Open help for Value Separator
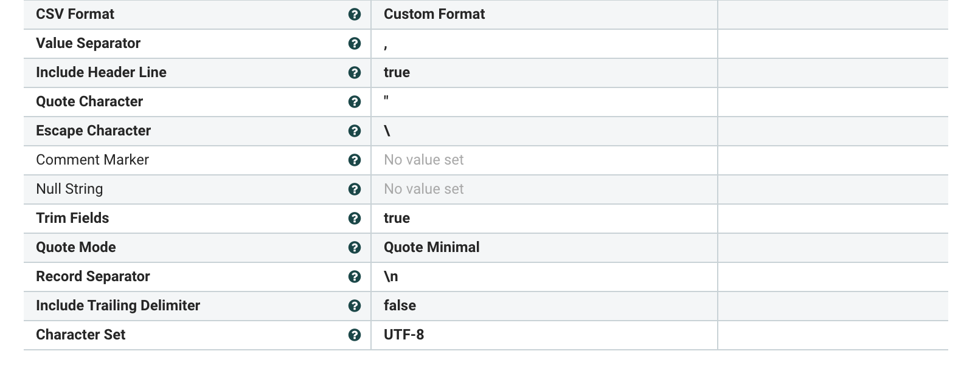 (355, 43)
